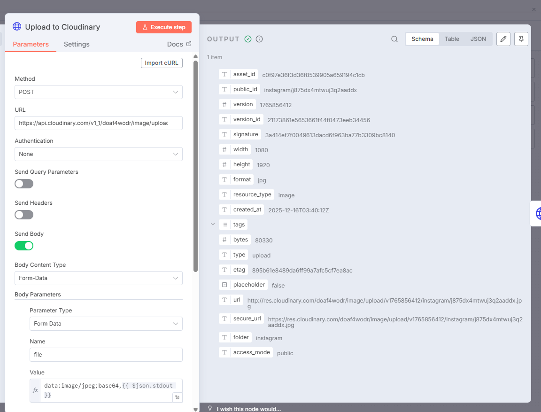Viewport: 541px width, 412px height.
Task: Click the URL input field
Action: tap(98, 123)
